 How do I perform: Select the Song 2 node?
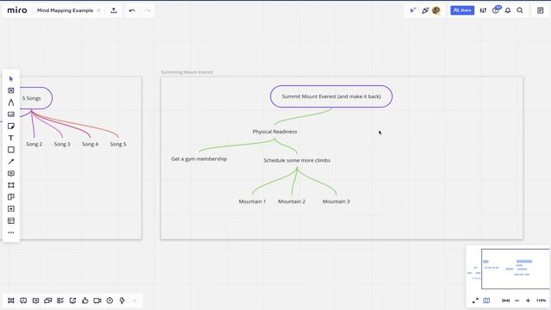(34, 144)
